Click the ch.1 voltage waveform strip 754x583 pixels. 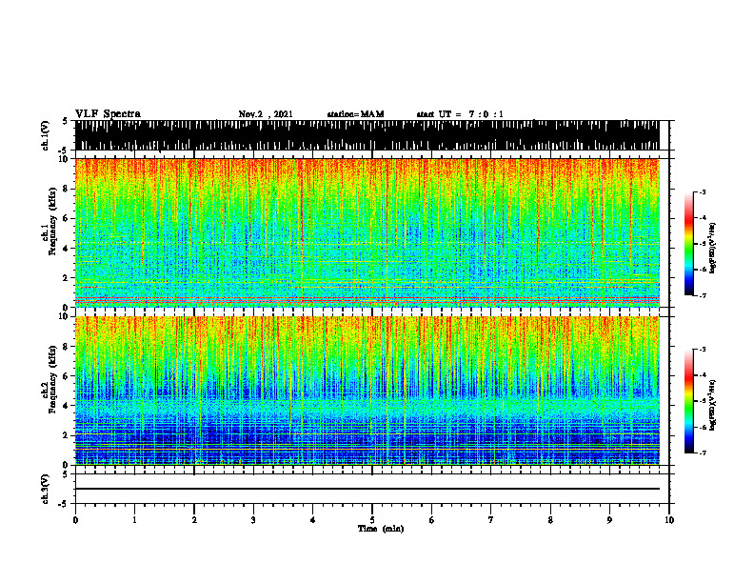[367, 135]
